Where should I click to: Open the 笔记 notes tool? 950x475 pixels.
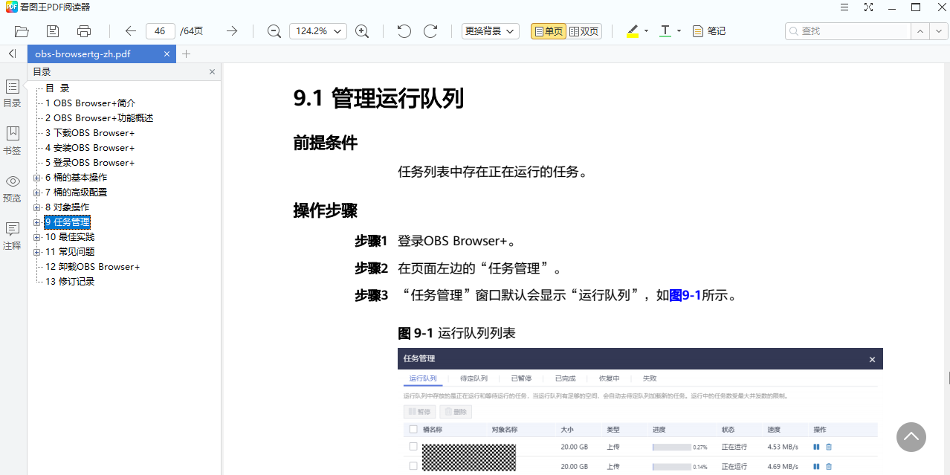pyautogui.click(x=708, y=31)
